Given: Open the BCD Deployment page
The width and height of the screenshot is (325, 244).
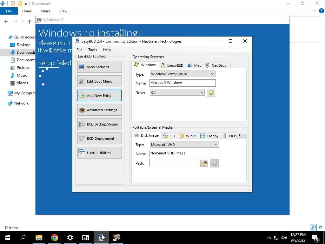Looking at the screenshot, I should pyautogui.click(x=99, y=139).
